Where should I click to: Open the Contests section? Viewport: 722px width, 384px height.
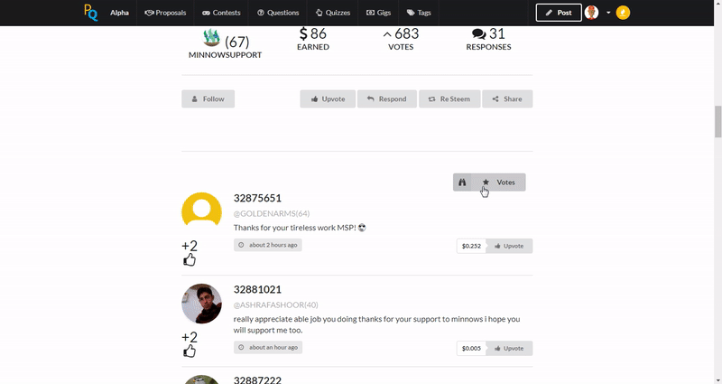(221, 13)
